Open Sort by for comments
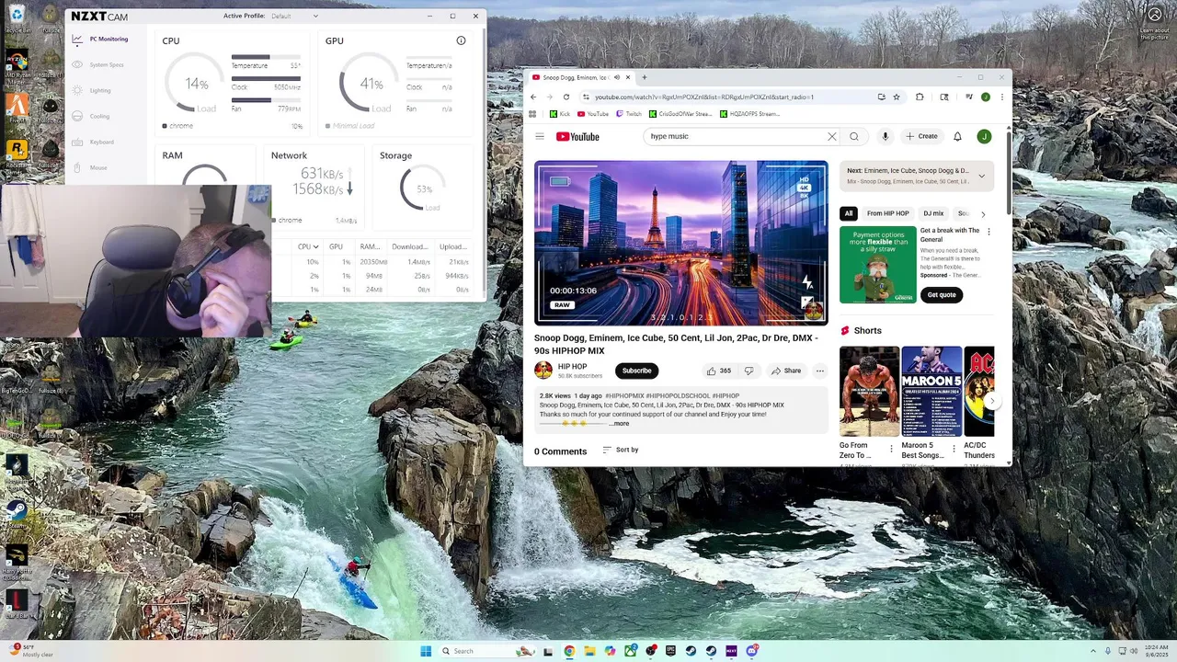The height and width of the screenshot is (662, 1177). pos(621,450)
